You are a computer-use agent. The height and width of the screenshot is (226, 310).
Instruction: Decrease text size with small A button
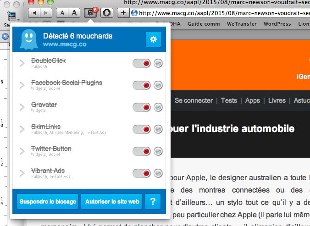[x=62, y=13]
